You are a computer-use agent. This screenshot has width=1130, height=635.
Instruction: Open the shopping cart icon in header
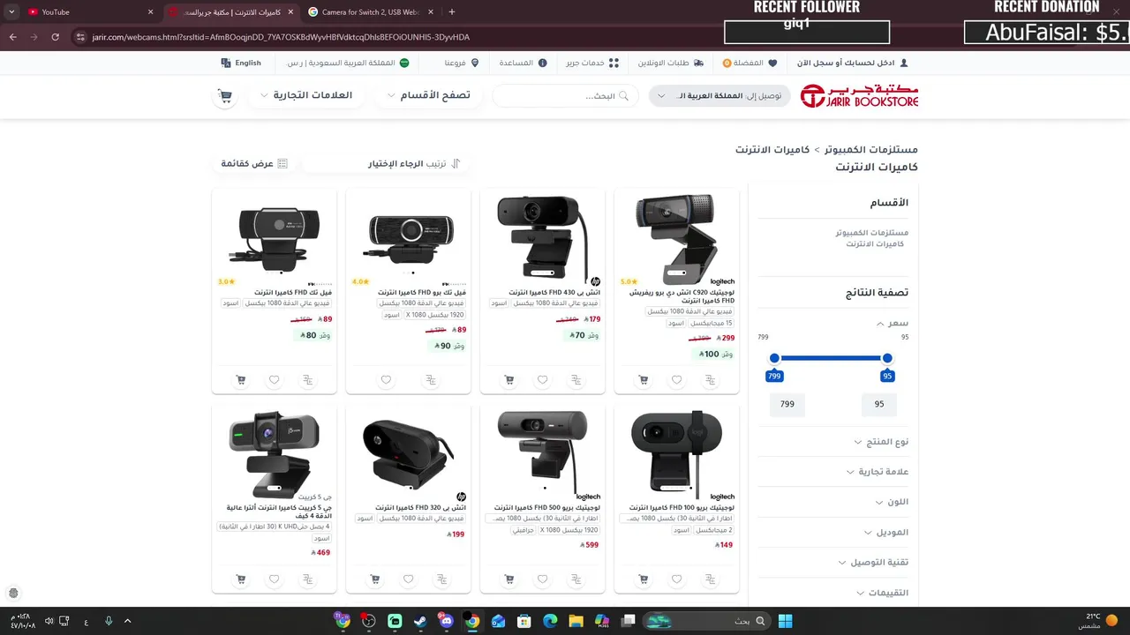225,96
